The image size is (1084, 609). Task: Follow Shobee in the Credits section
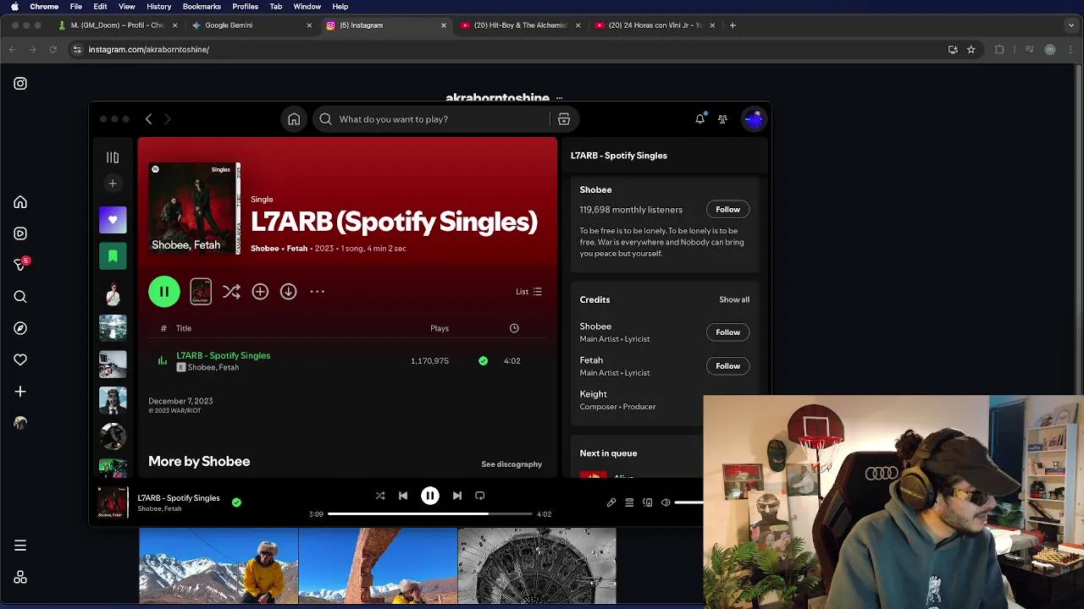click(x=727, y=332)
